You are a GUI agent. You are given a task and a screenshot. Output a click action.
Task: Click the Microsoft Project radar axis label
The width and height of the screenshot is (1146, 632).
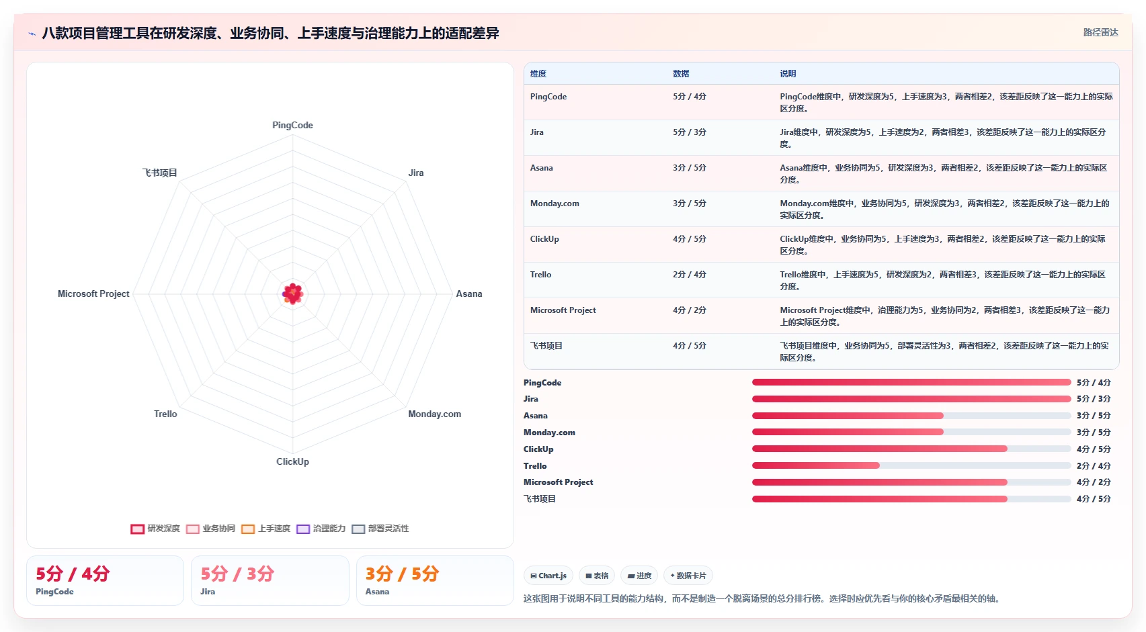pyautogui.click(x=93, y=294)
